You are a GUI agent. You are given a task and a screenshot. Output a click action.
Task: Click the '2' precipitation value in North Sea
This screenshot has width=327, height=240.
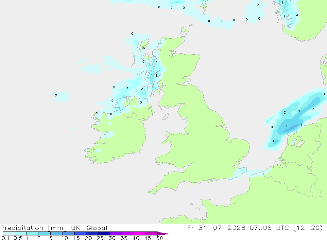[285, 113]
